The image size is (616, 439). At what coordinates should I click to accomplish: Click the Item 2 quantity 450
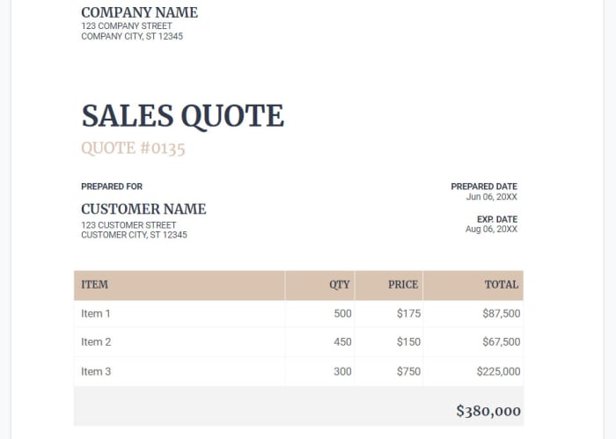pyautogui.click(x=342, y=342)
